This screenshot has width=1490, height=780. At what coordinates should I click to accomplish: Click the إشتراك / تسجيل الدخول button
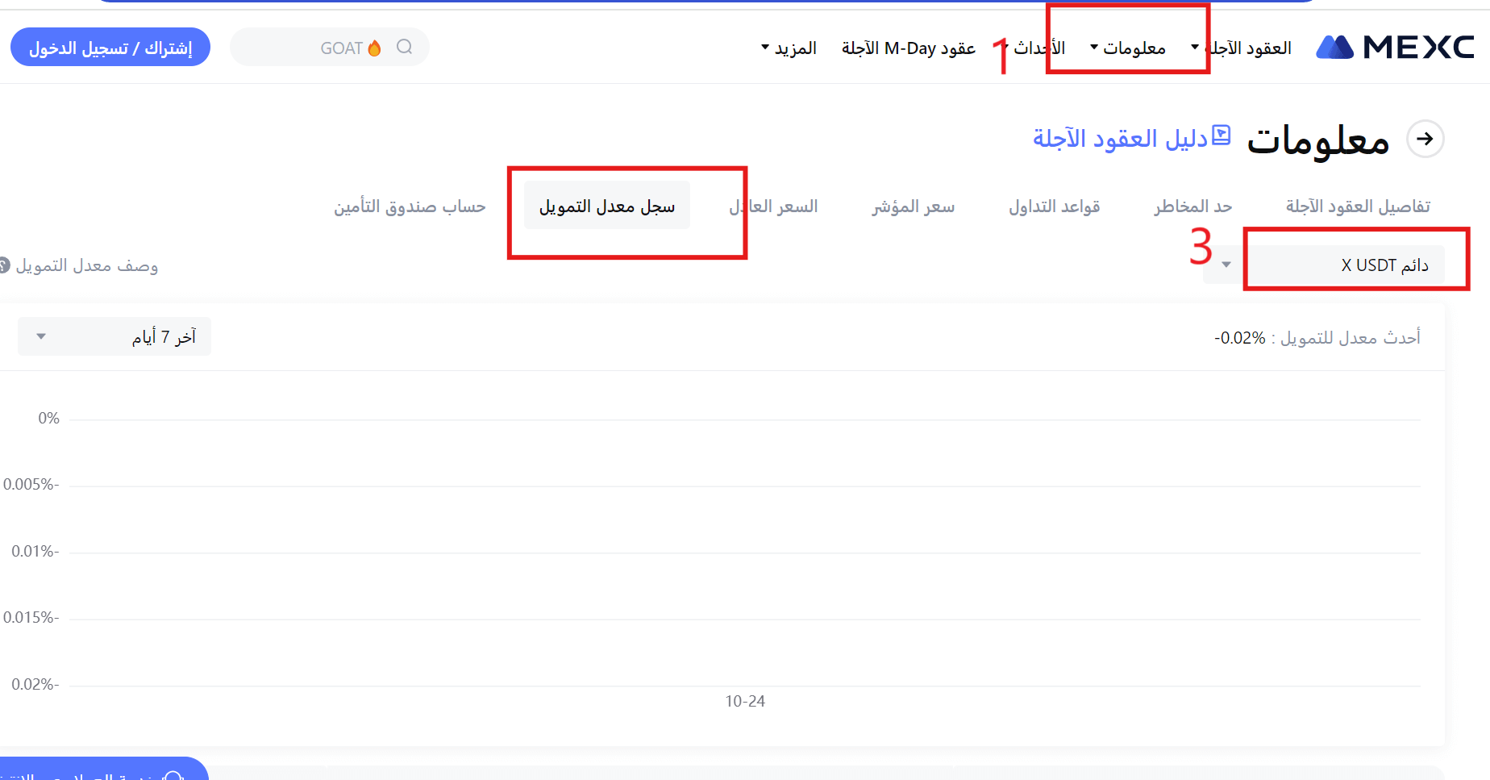pos(110,48)
